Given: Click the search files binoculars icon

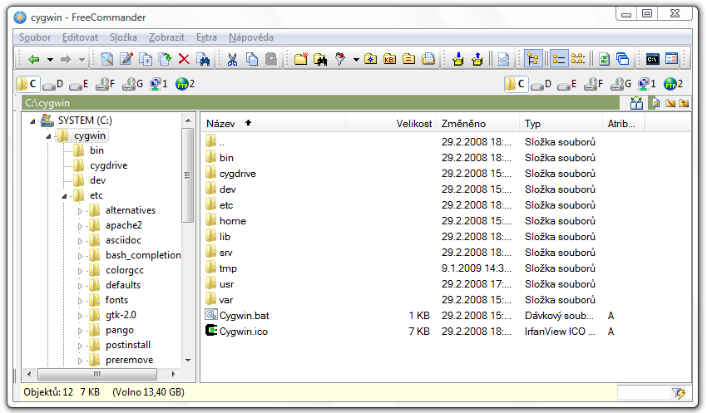Looking at the screenshot, I should point(203,59).
